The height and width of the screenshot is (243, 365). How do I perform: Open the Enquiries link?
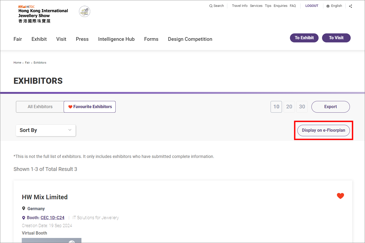280,6
